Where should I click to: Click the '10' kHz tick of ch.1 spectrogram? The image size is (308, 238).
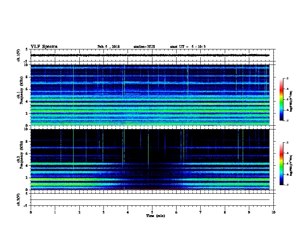pyautogui.click(x=26, y=65)
